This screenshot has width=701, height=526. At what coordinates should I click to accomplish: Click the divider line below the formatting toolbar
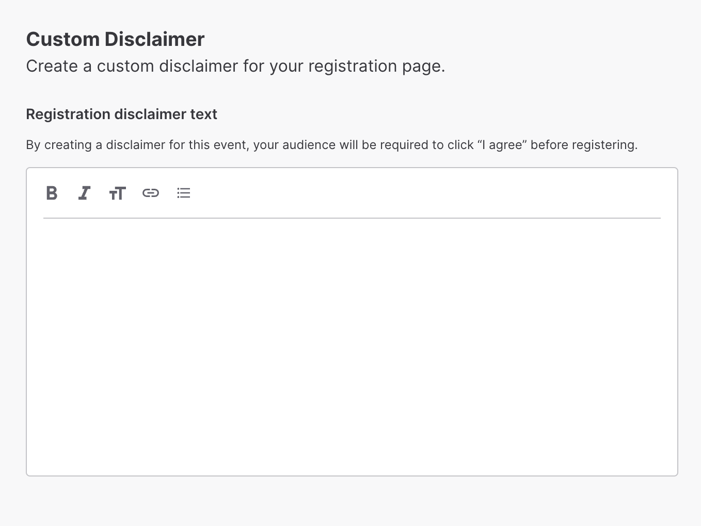pyautogui.click(x=352, y=218)
